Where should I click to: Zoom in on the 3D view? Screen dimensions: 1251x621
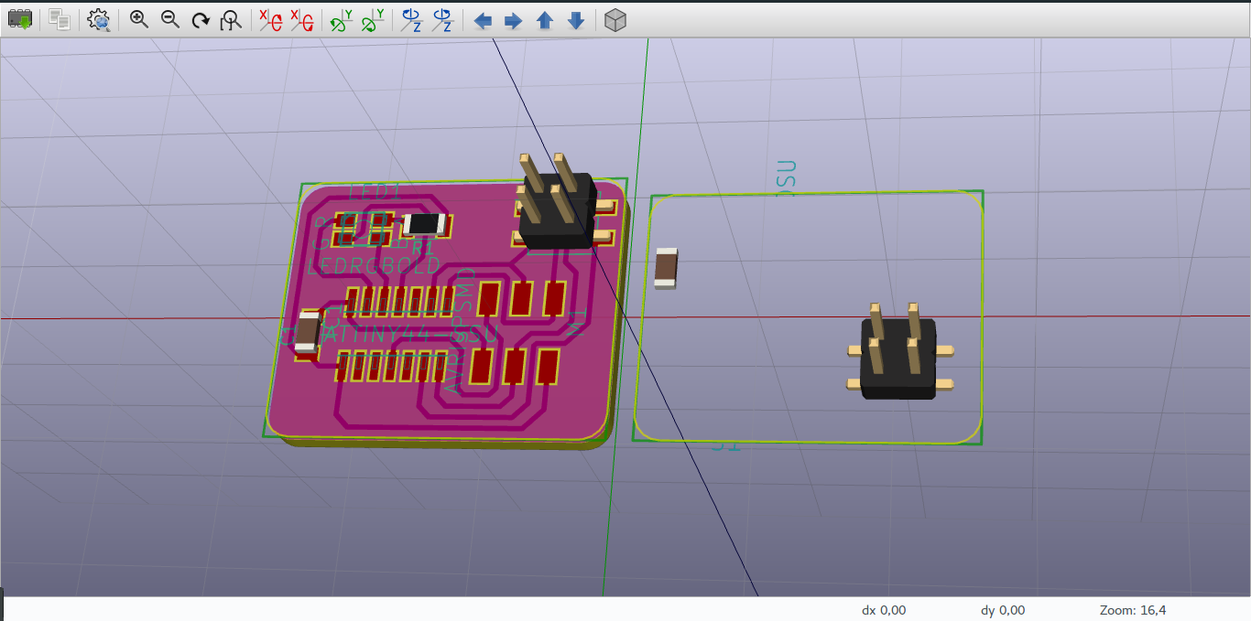[139, 19]
